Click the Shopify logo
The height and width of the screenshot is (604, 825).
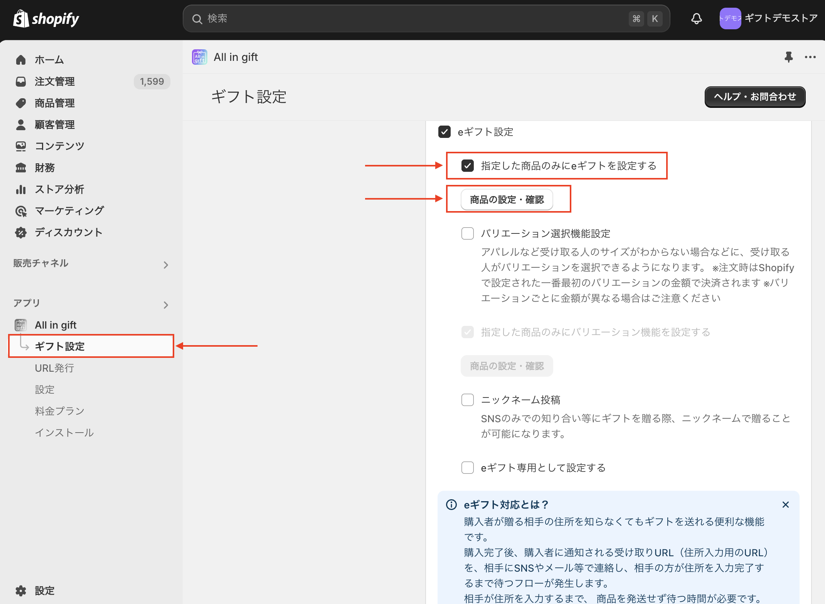(46, 18)
